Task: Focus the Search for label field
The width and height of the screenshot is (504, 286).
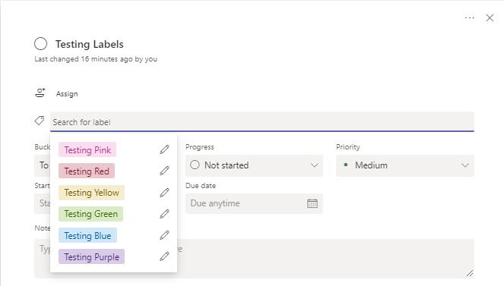Action: 262,122
